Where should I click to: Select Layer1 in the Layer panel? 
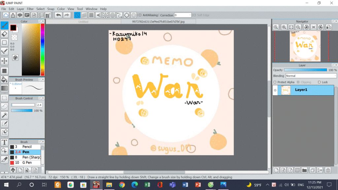(x=304, y=90)
